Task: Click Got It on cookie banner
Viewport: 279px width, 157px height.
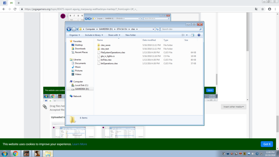Action: pos(267,144)
